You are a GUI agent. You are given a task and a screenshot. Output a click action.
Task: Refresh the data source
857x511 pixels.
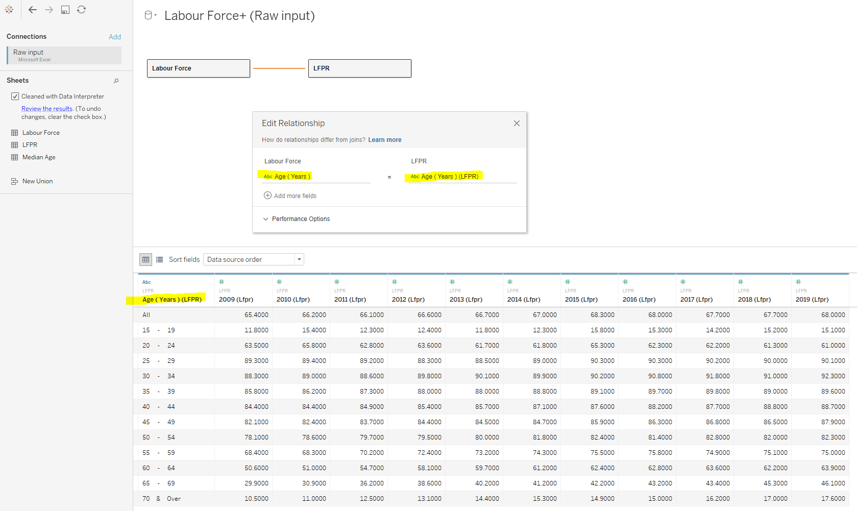point(81,9)
